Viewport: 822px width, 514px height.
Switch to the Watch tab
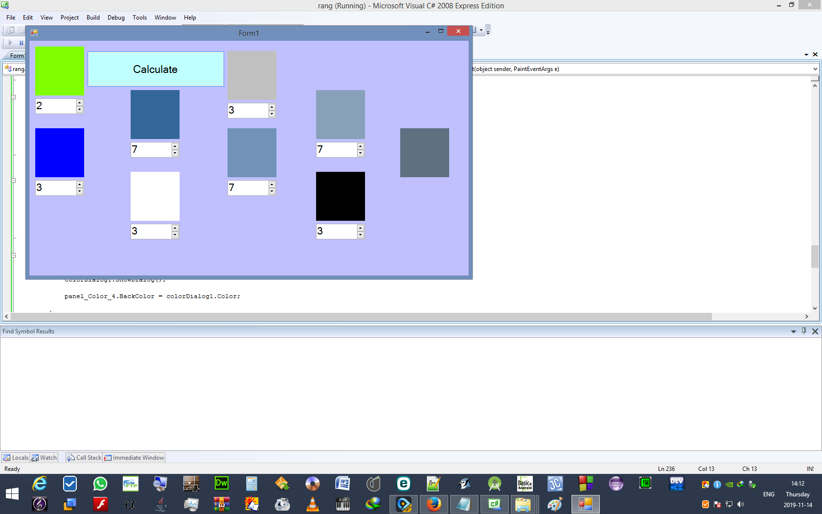tap(44, 458)
